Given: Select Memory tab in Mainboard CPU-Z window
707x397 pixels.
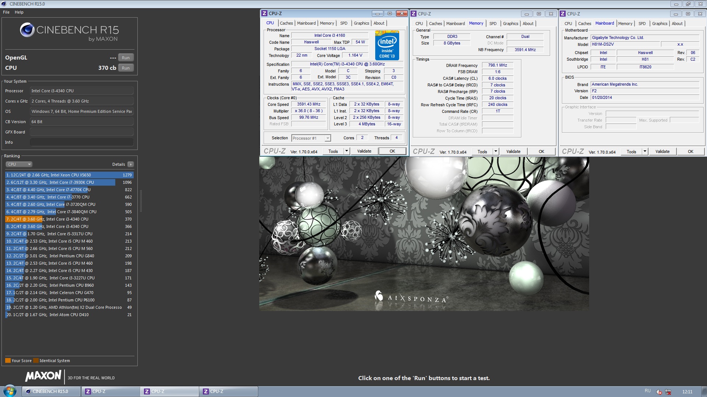Looking at the screenshot, I should click(x=625, y=24).
